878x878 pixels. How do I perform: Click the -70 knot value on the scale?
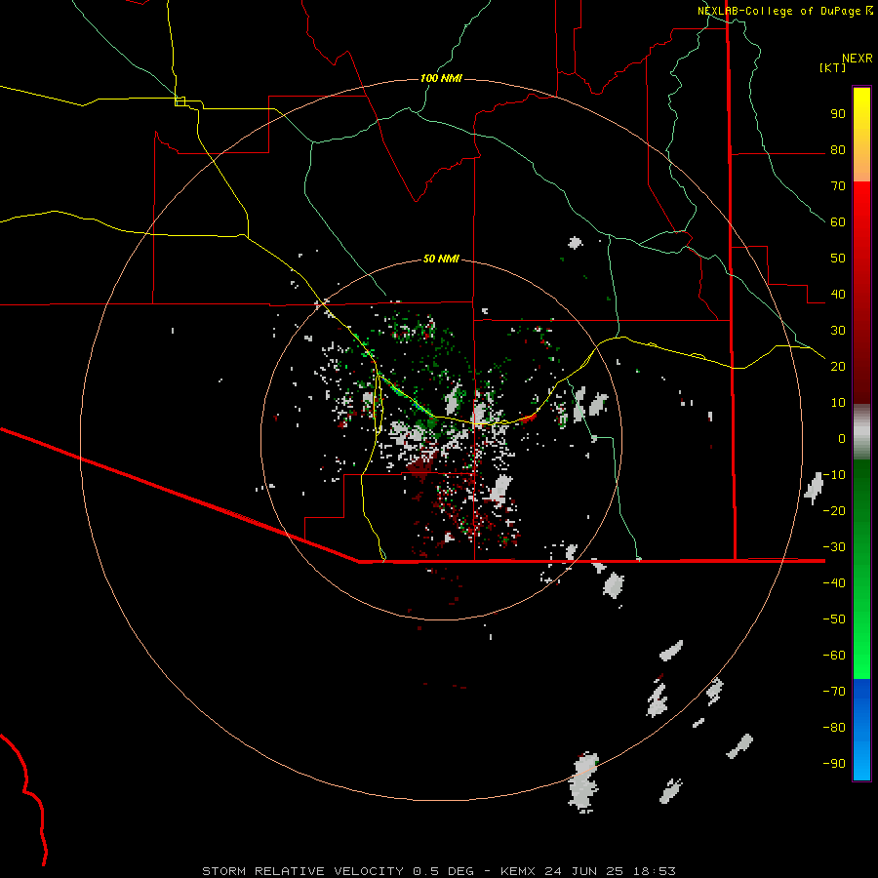coord(834,692)
